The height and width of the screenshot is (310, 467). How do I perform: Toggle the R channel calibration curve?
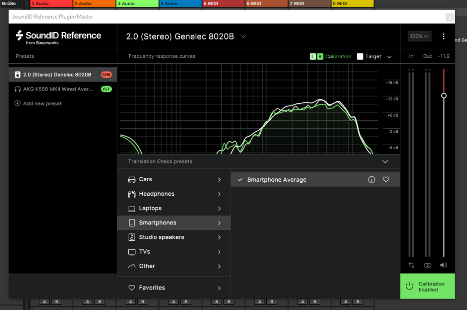coord(320,56)
